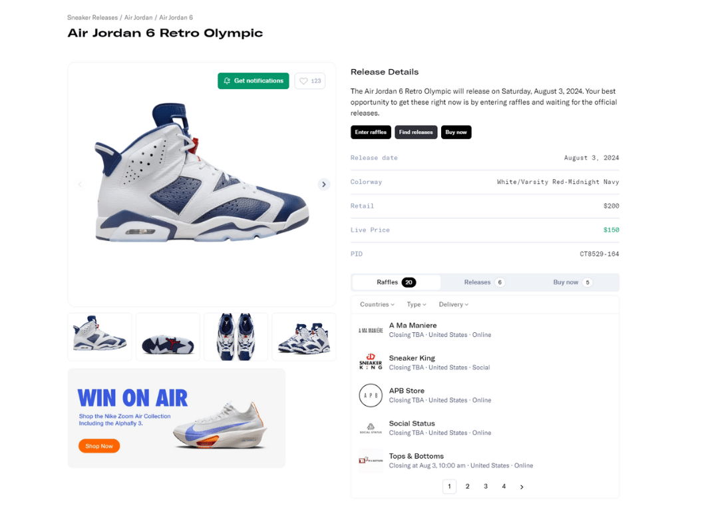This screenshot has width=712, height=506.
Task: Open the Sneaker King logo
Action: tap(371, 362)
